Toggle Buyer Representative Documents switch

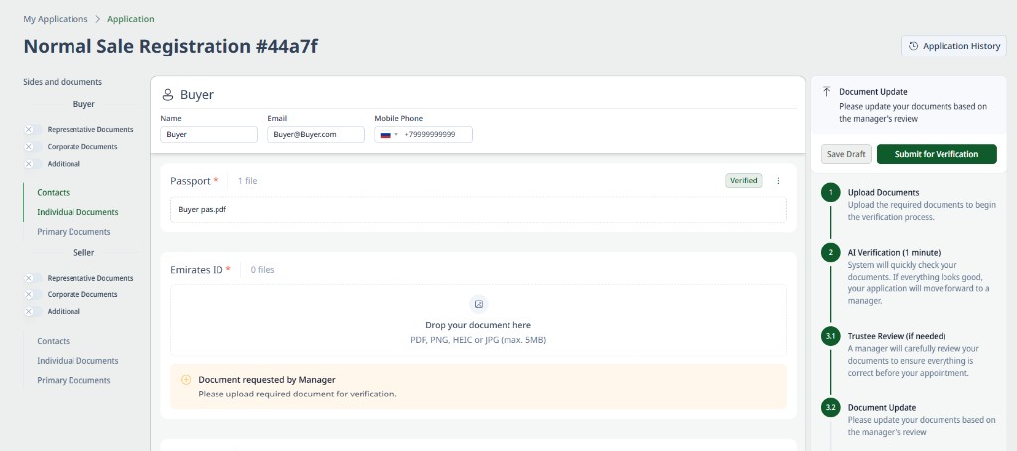click(33, 130)
